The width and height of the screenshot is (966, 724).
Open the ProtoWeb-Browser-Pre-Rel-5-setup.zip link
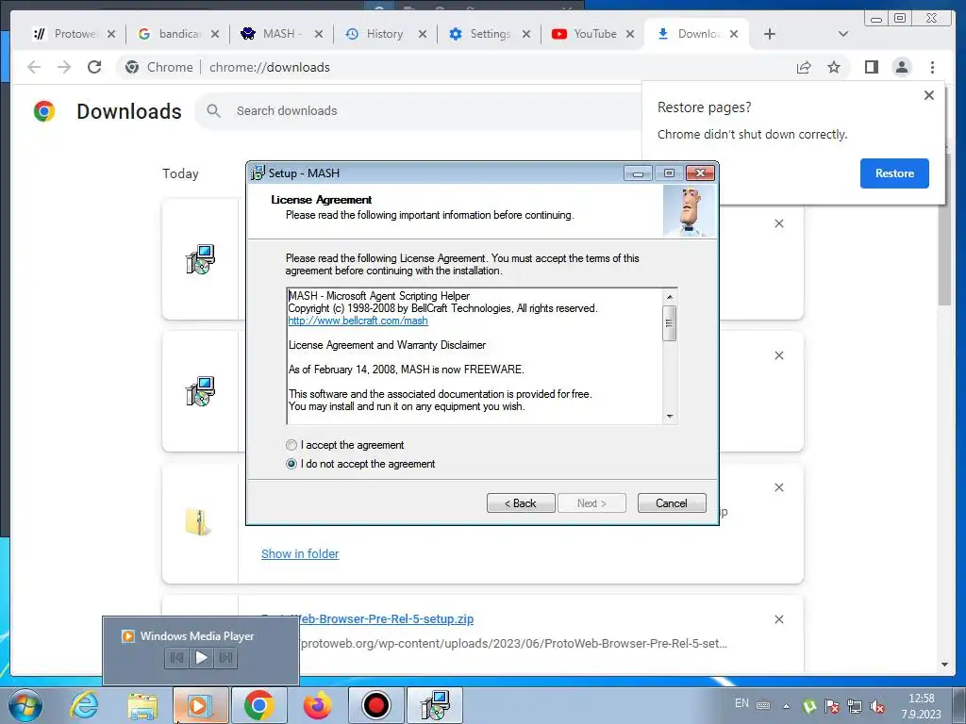point(368,618)
